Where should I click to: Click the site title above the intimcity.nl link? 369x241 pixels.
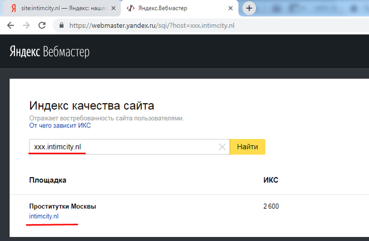pyautogui.click(x=63, y=206)
